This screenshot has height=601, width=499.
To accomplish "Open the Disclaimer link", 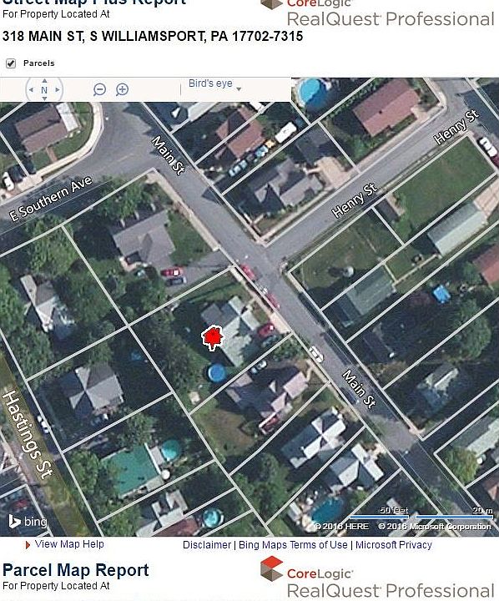I will tap(207, 544).
